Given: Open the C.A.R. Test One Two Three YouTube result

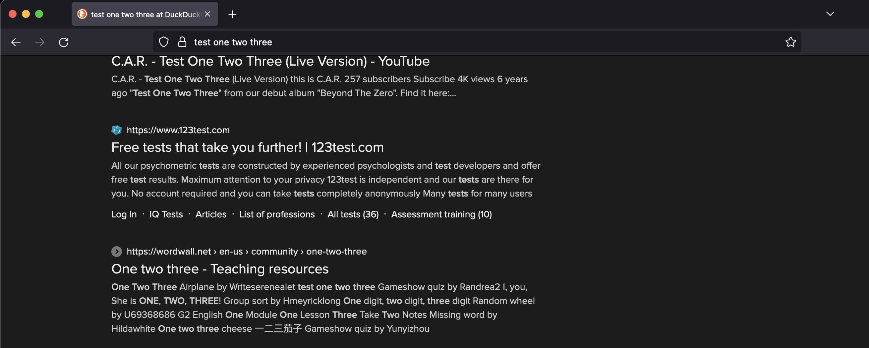Looking at the screenshot, I should pyautogui.click(x=270, y=61).
